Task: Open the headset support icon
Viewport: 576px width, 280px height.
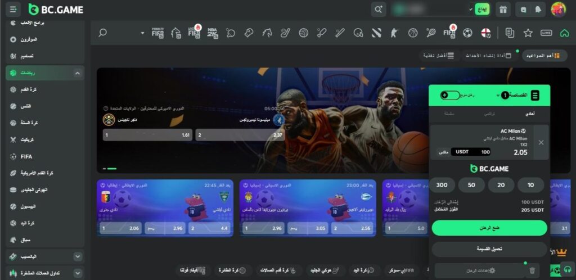Action: click(x=567, y=270)
